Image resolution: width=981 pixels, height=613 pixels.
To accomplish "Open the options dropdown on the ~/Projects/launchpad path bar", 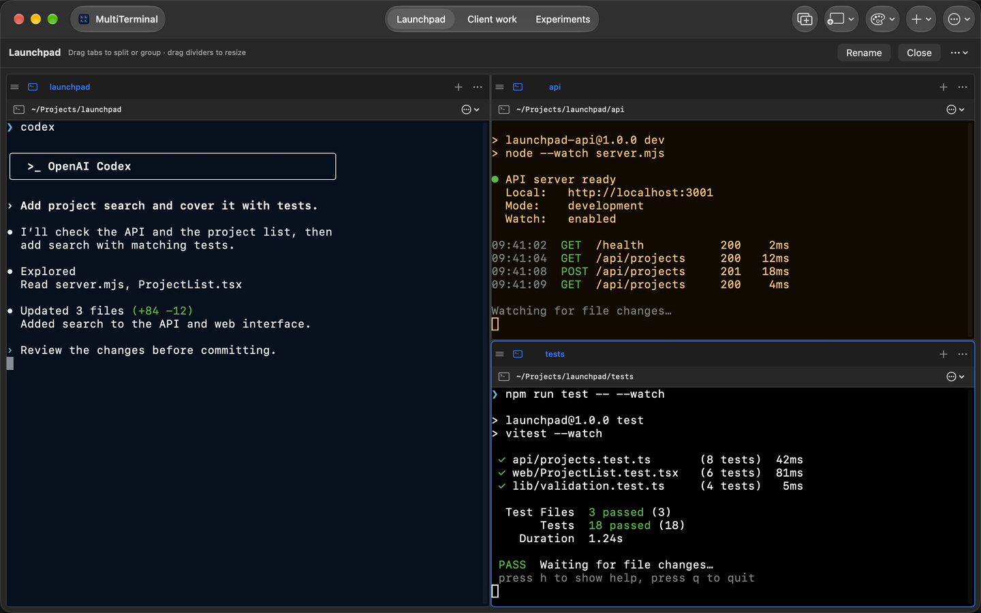I will point(470,110).
